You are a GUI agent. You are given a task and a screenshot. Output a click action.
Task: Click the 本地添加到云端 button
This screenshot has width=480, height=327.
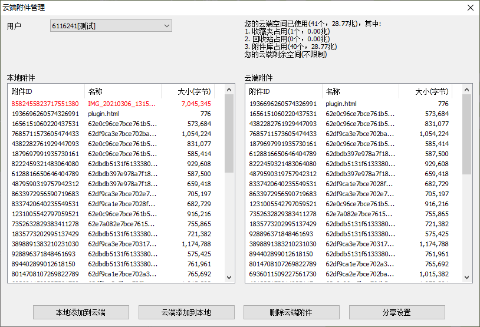(x=81, y=312)
